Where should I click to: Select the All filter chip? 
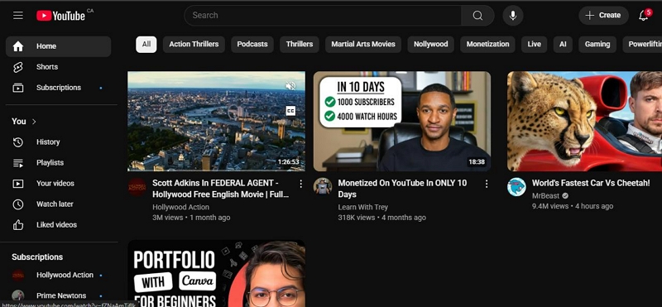pyautogui.click(x=146, y=45)
